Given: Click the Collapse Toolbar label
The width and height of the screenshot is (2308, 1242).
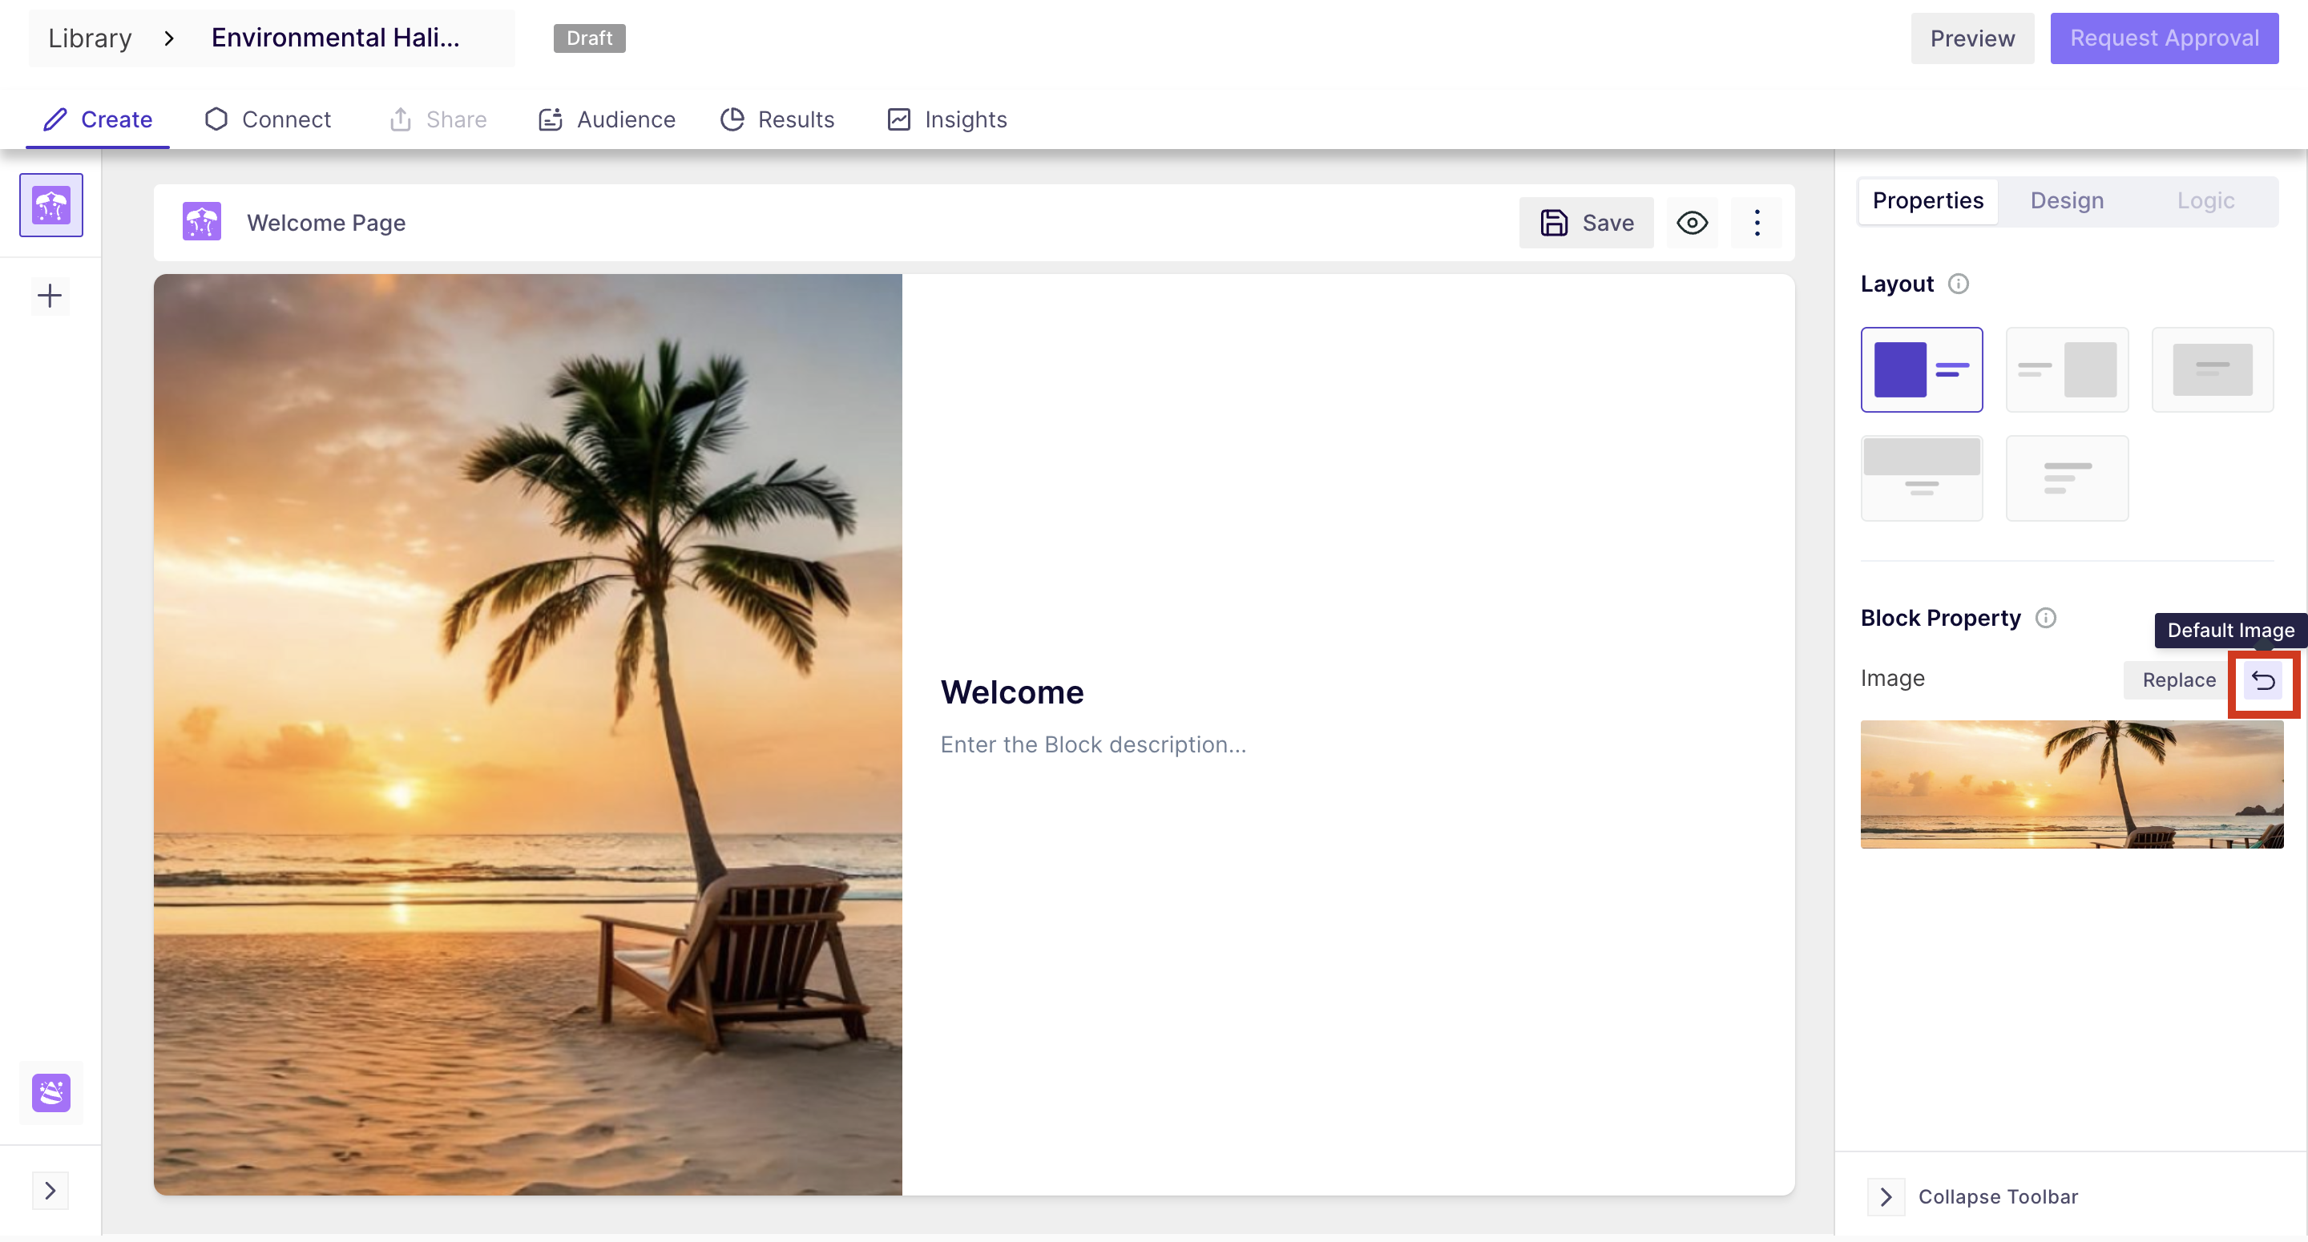Looking at the screenshot, I should click(x=1997, y=1197).
